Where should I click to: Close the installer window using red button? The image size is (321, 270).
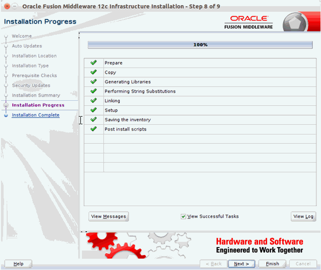(x=7, y=6)
